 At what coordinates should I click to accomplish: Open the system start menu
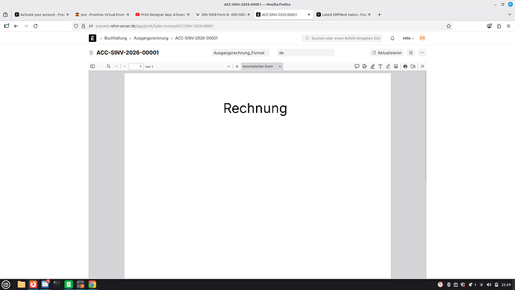6,285
